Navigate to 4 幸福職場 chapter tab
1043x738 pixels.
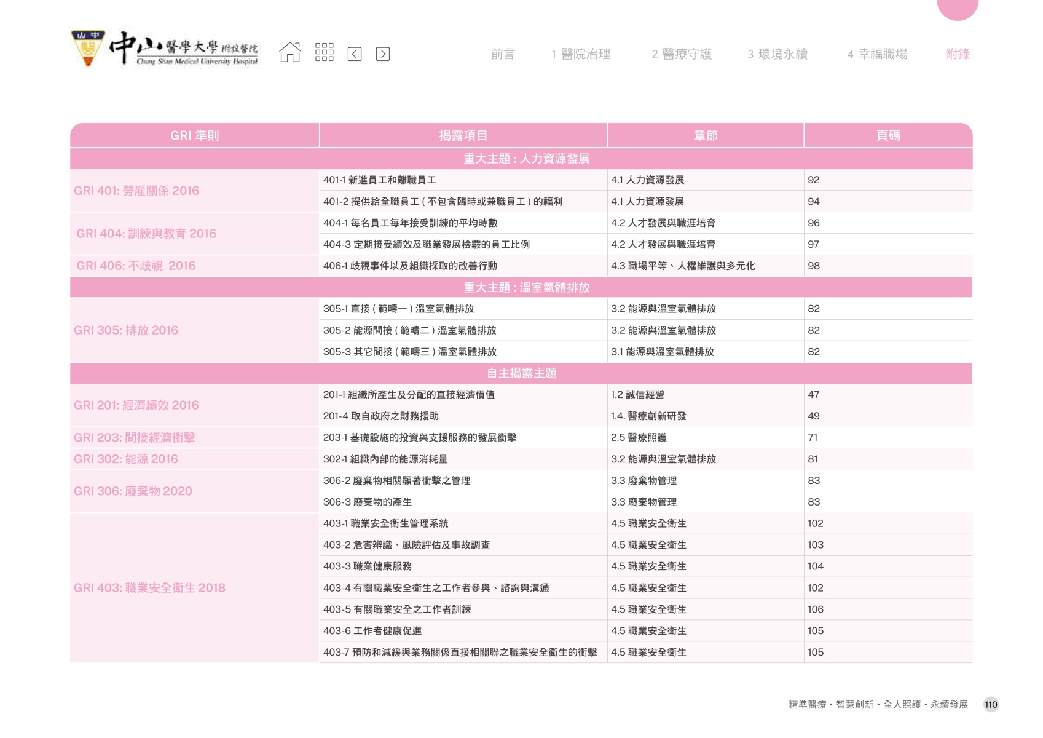[877, 54]
